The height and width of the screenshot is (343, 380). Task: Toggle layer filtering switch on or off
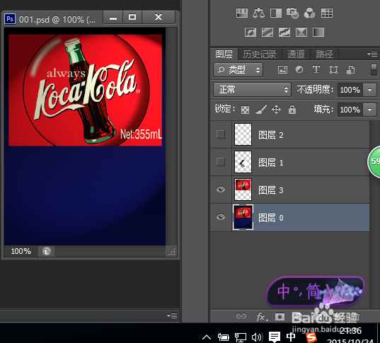click(x=374, y=70)
